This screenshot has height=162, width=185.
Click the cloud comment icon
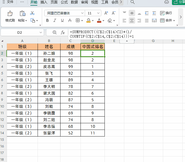(167, 2)
